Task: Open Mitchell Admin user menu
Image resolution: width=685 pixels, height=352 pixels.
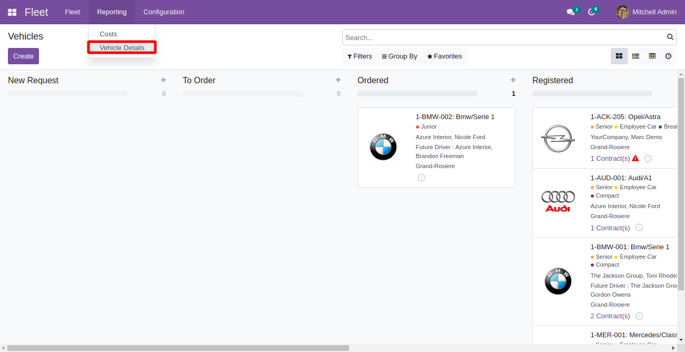Action: pos(647,12)
